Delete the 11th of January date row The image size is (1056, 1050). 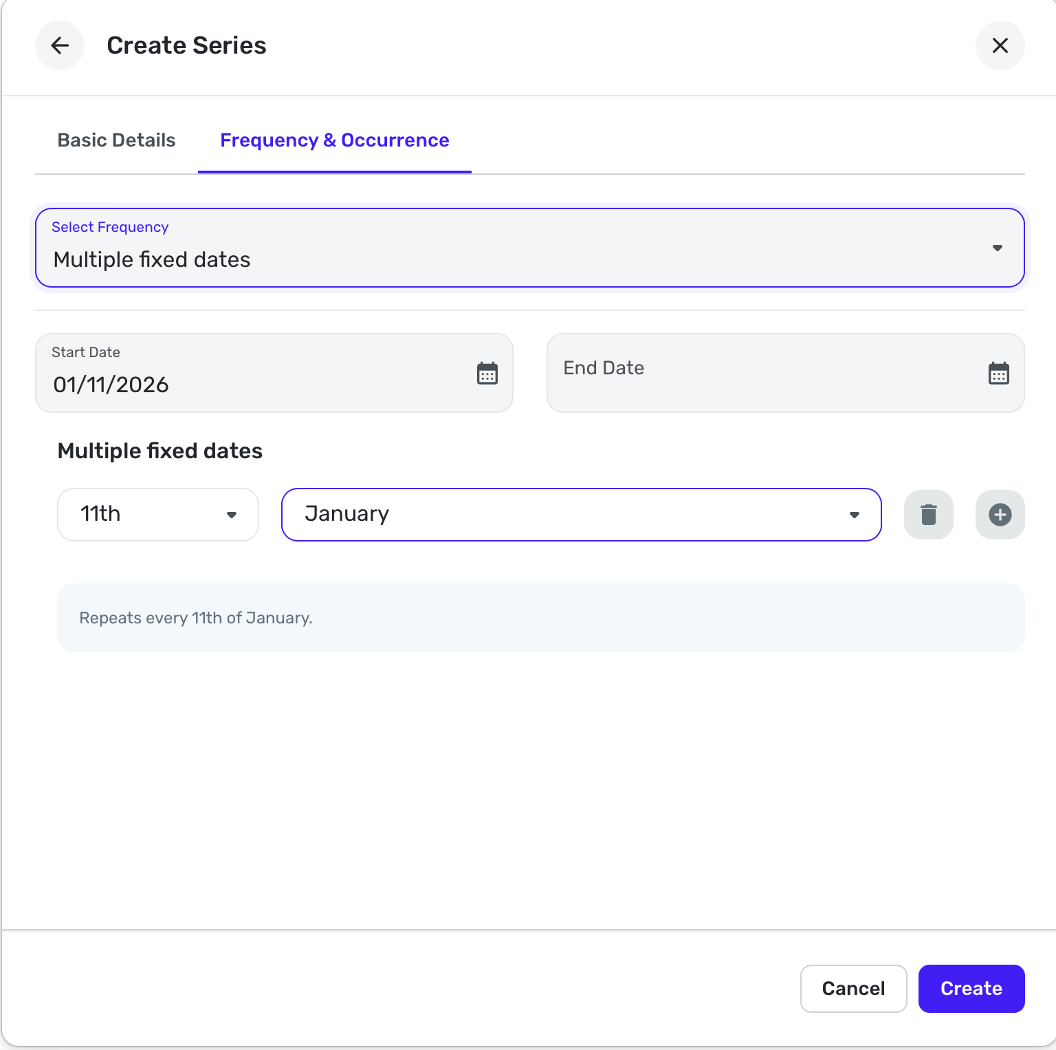[x=928, y=515]
